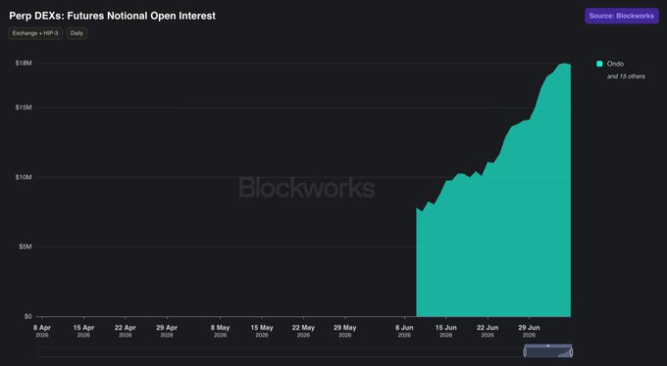Open the Exchange + HIP-3 filter chip
This screenshot has height=366, width=667.
(35, 33)
